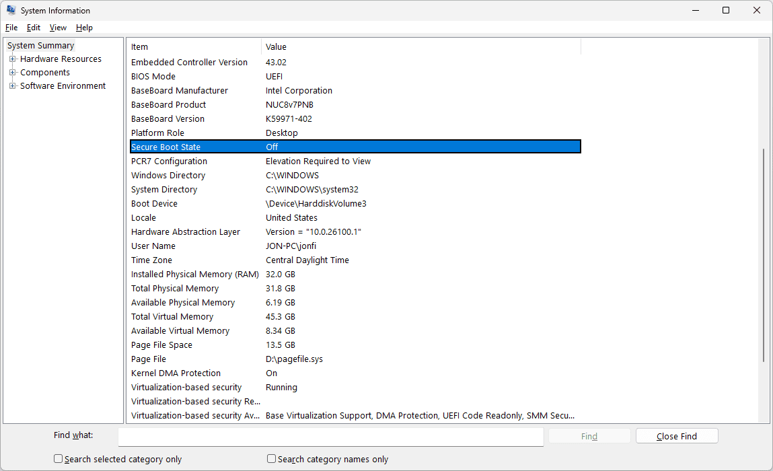Image resolution: width=773 pixels, height=471 pixels.
Task: Click the Value column header
Action: pyautogui.click(x=420, y=47)
